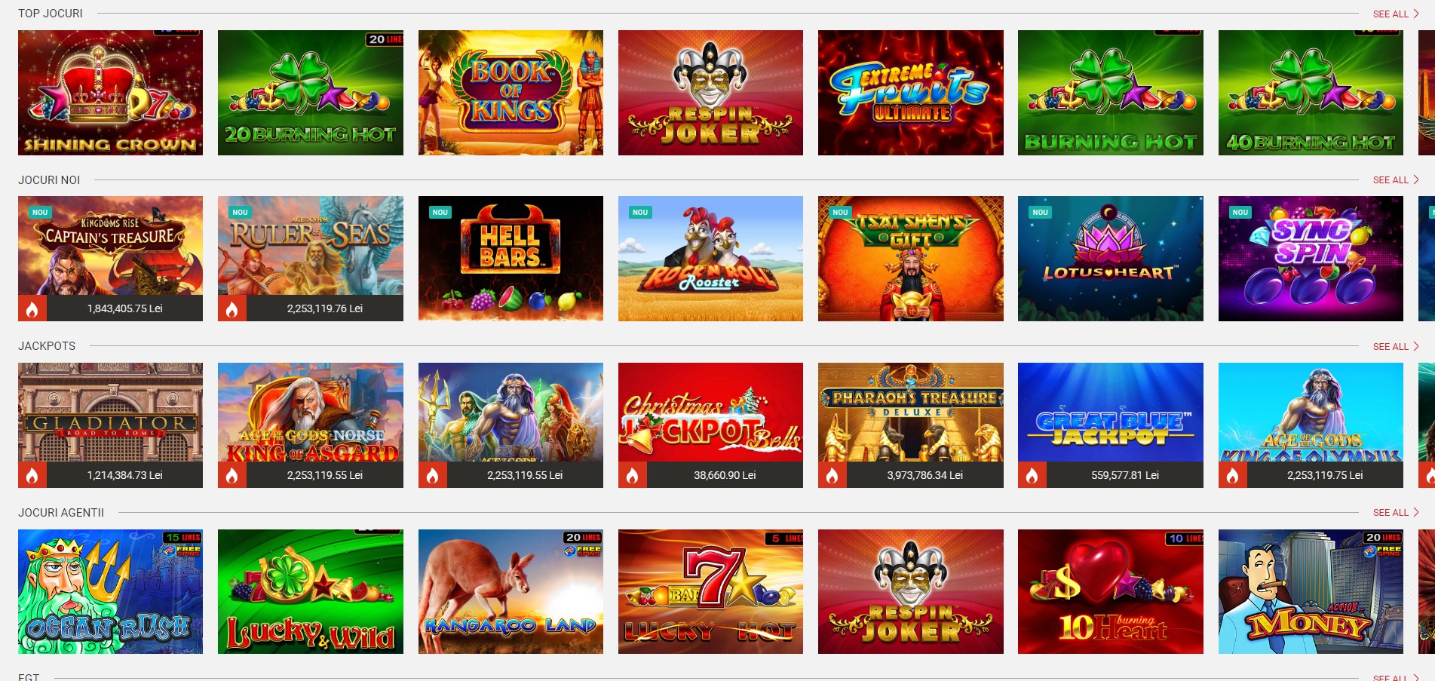
Task: Open the Shining Crown game
Action: [x=110, y=93]
